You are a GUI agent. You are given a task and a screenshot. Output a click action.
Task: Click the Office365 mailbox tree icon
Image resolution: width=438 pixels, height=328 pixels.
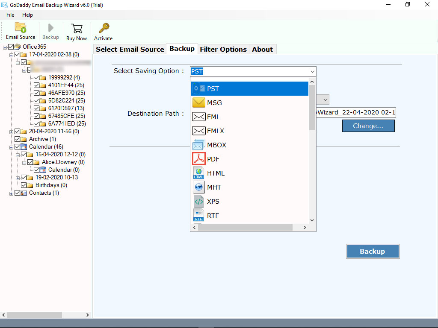[17, 47]
